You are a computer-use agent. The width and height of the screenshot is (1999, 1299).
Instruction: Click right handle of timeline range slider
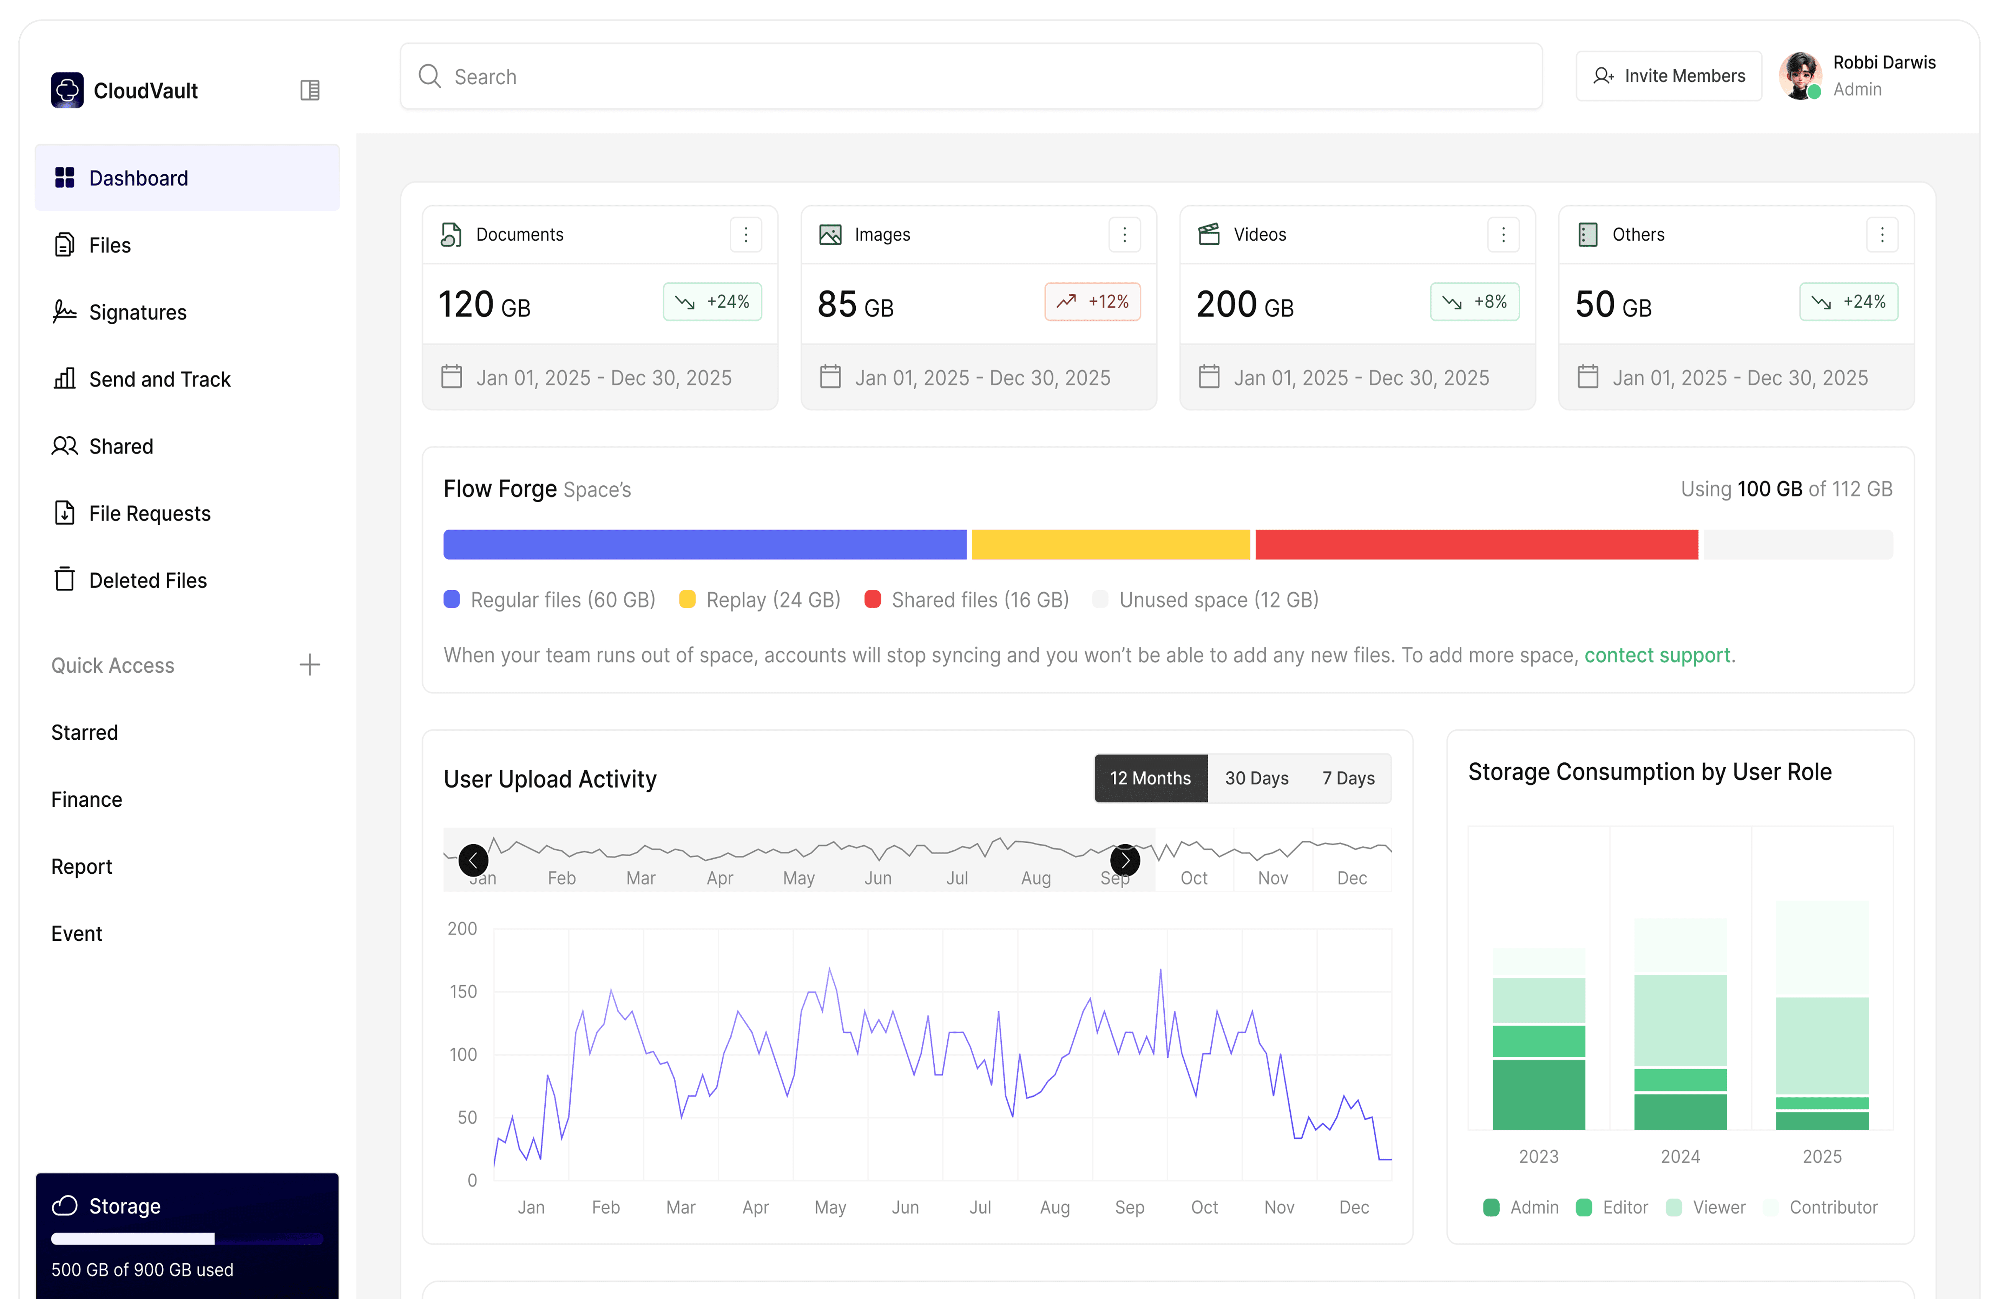click(1126, 860)
